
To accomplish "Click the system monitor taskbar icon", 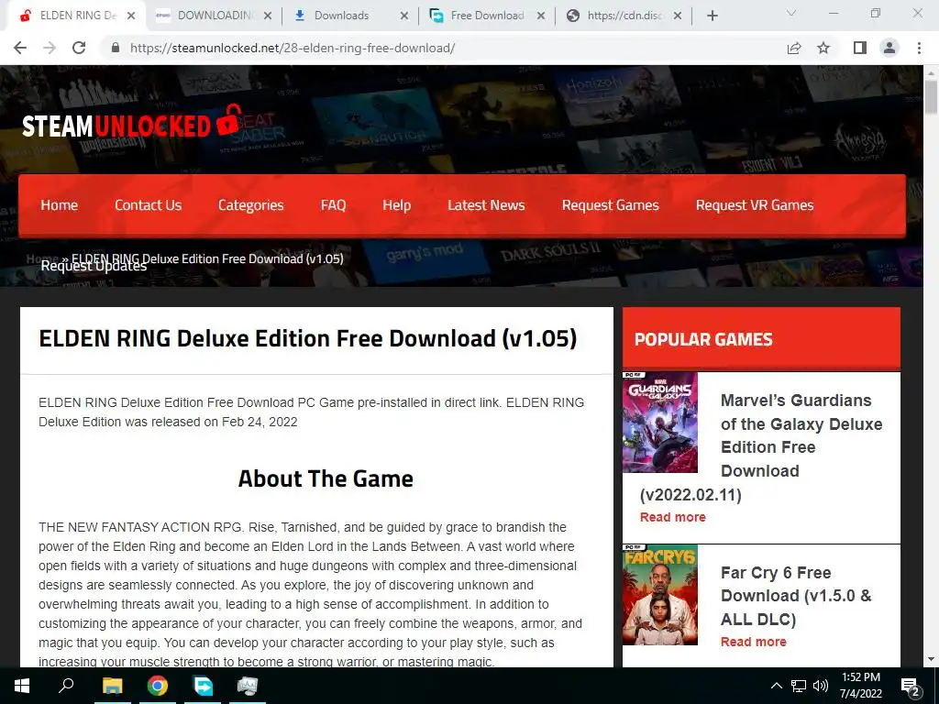I will tap(248, 686).
